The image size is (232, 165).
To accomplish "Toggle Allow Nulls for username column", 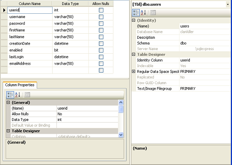I will coord(101,17).
